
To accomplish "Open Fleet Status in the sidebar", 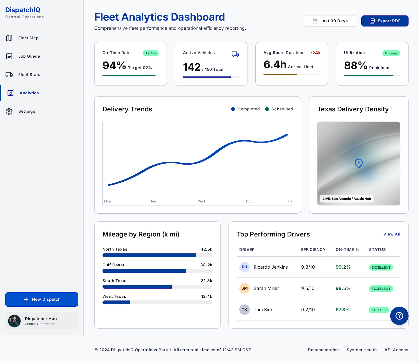I will coord(42,75).
